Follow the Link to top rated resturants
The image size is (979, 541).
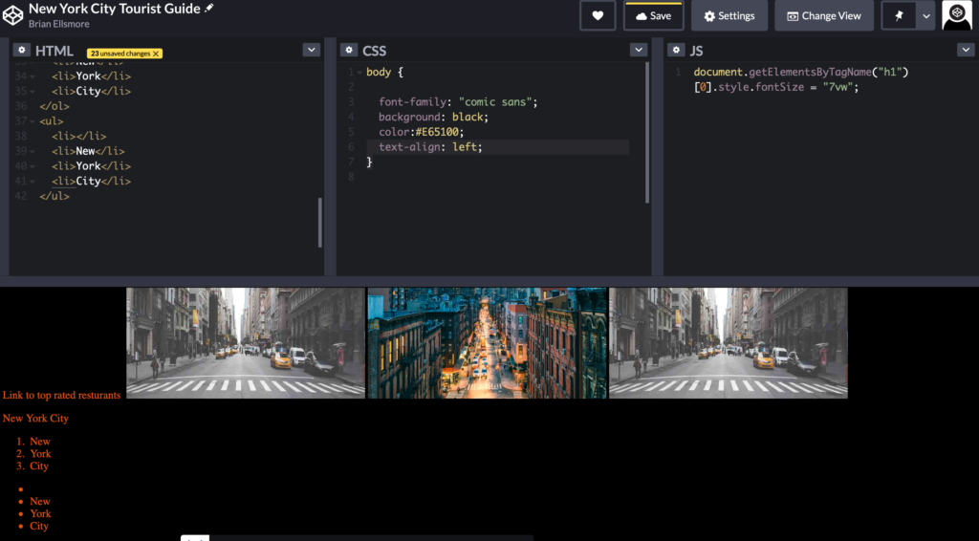pyautogui.click(x=61, y=395)
